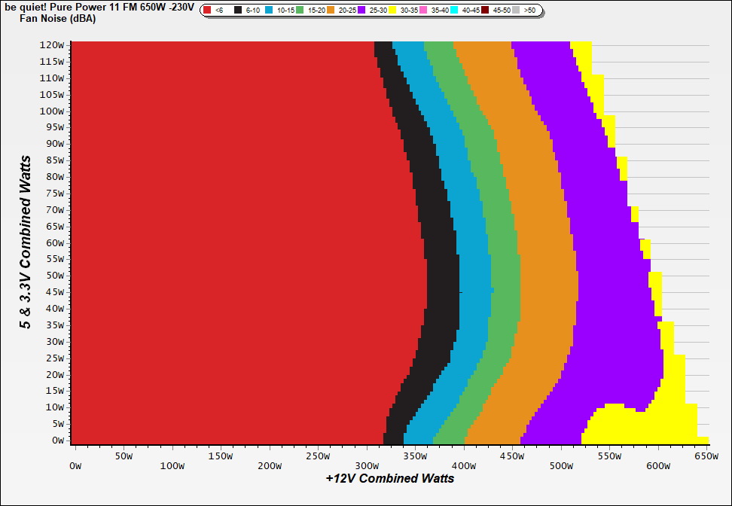Click the 300W label on horizontal axis
The height and width of the screenshot is (506, 732).
click(x=366, y=456)
